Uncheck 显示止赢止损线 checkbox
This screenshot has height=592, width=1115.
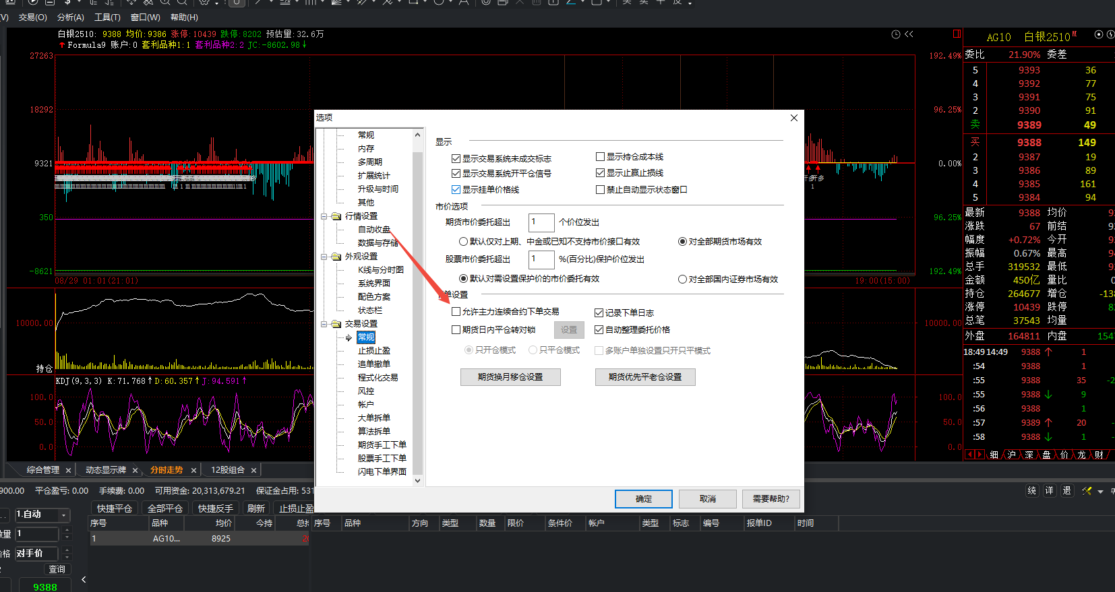coord(600,173)
